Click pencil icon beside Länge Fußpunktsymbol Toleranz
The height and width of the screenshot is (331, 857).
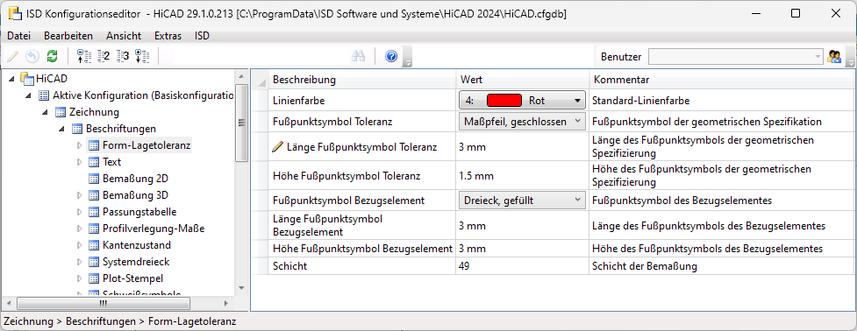pos(277,147)
